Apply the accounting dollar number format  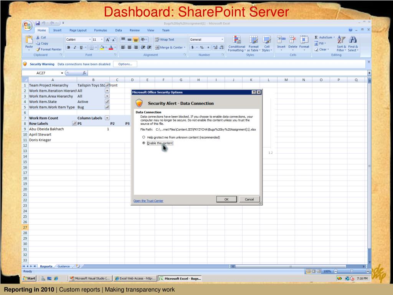pos(193,47)
